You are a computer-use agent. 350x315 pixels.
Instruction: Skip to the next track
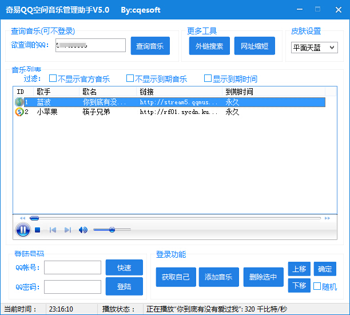coord(67,230)
